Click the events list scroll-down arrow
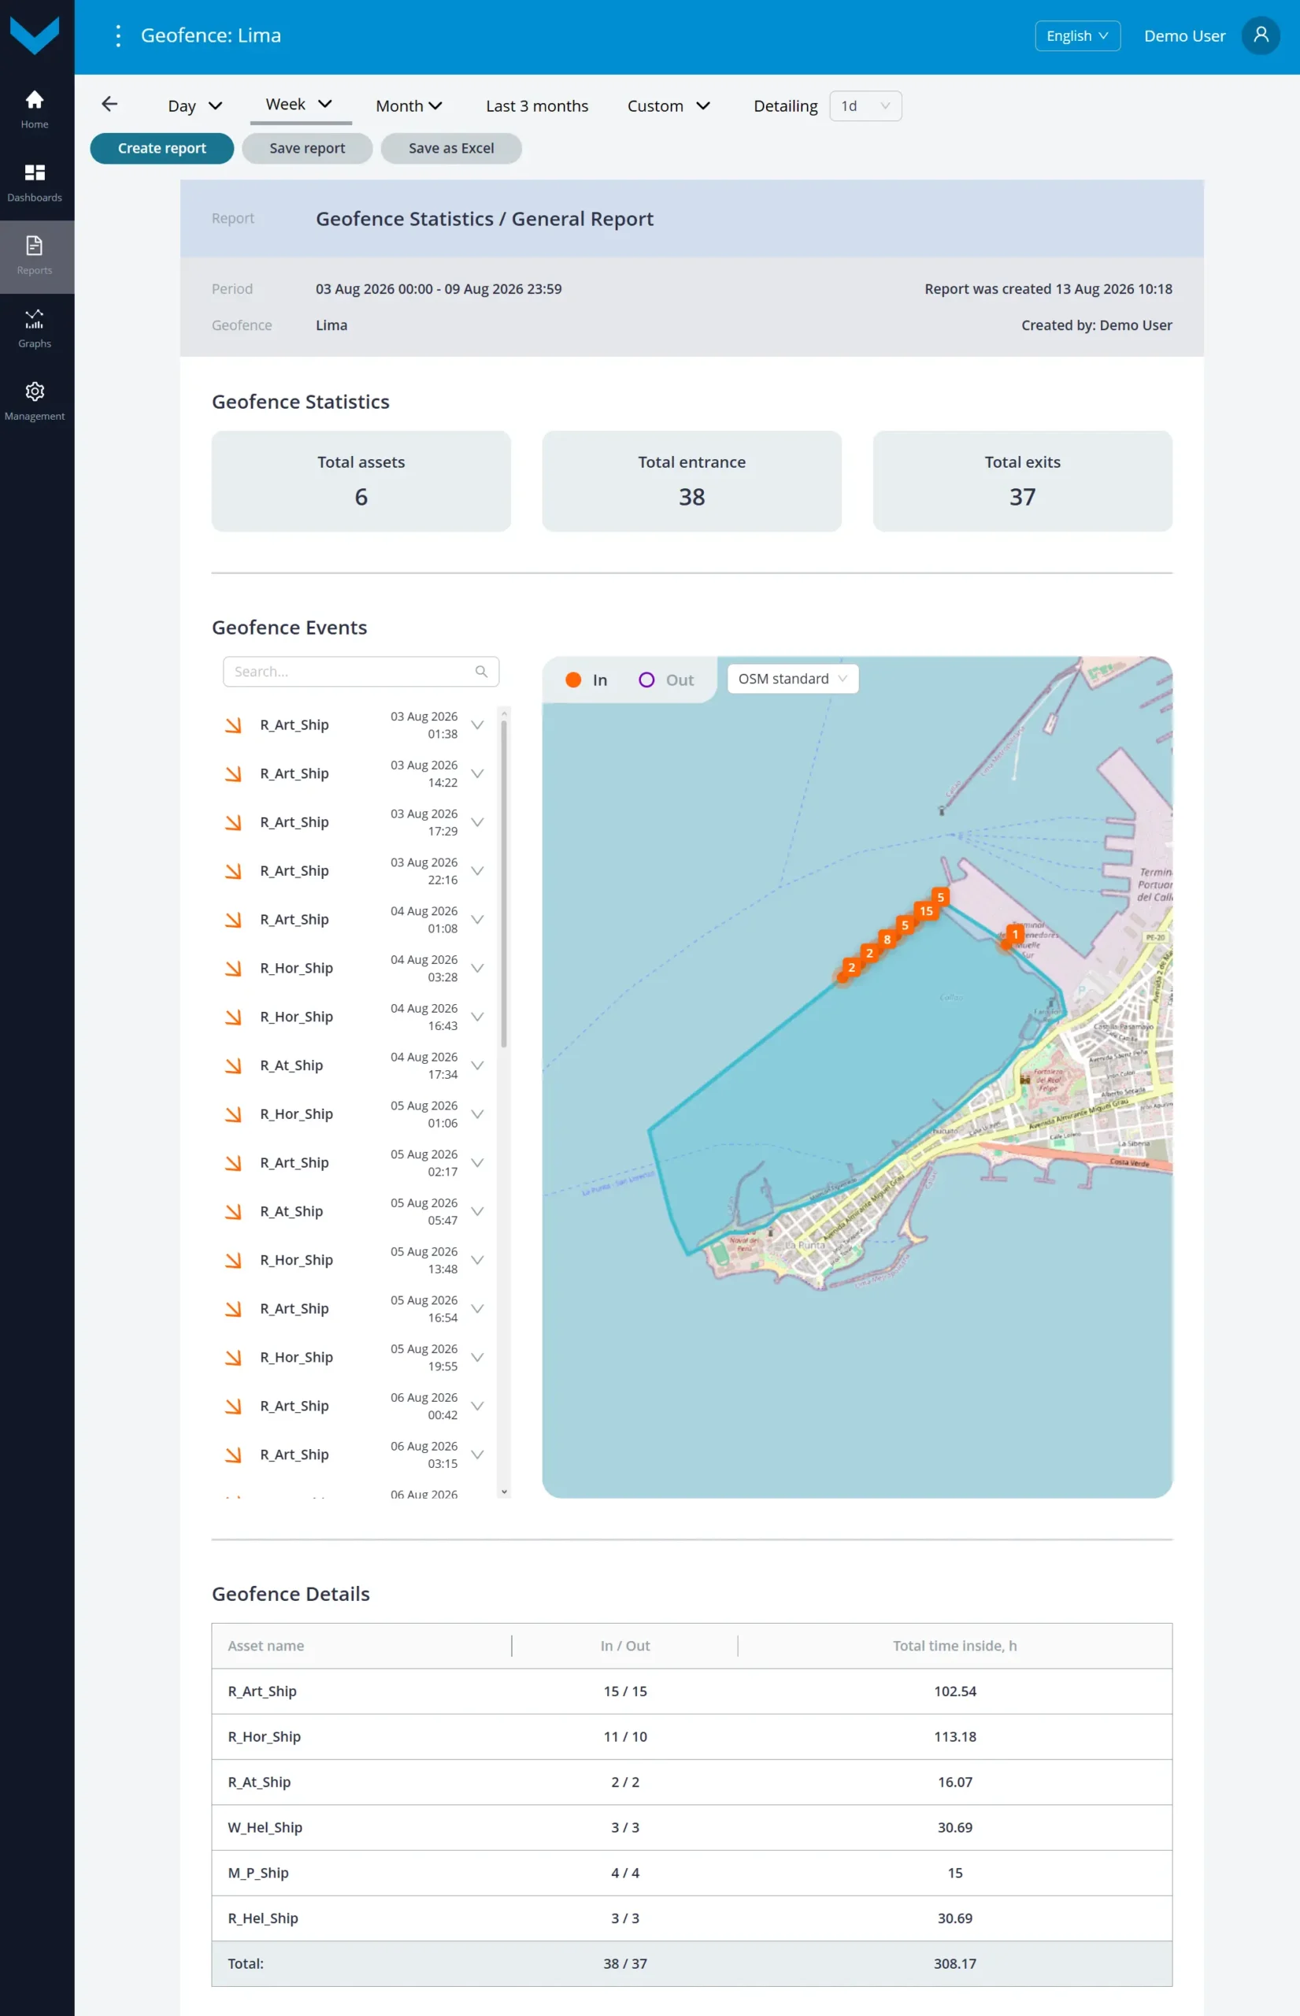Viewport: 1300px width, 2016px height. 504,1492
